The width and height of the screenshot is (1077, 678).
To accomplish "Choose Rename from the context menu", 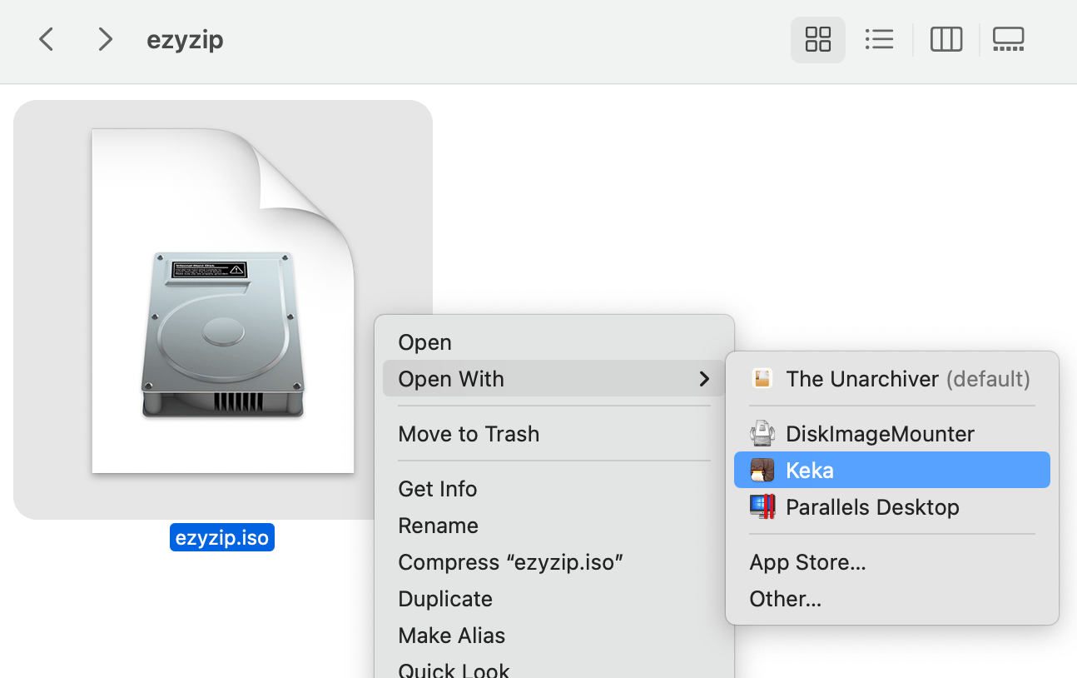I will [438, 526].
